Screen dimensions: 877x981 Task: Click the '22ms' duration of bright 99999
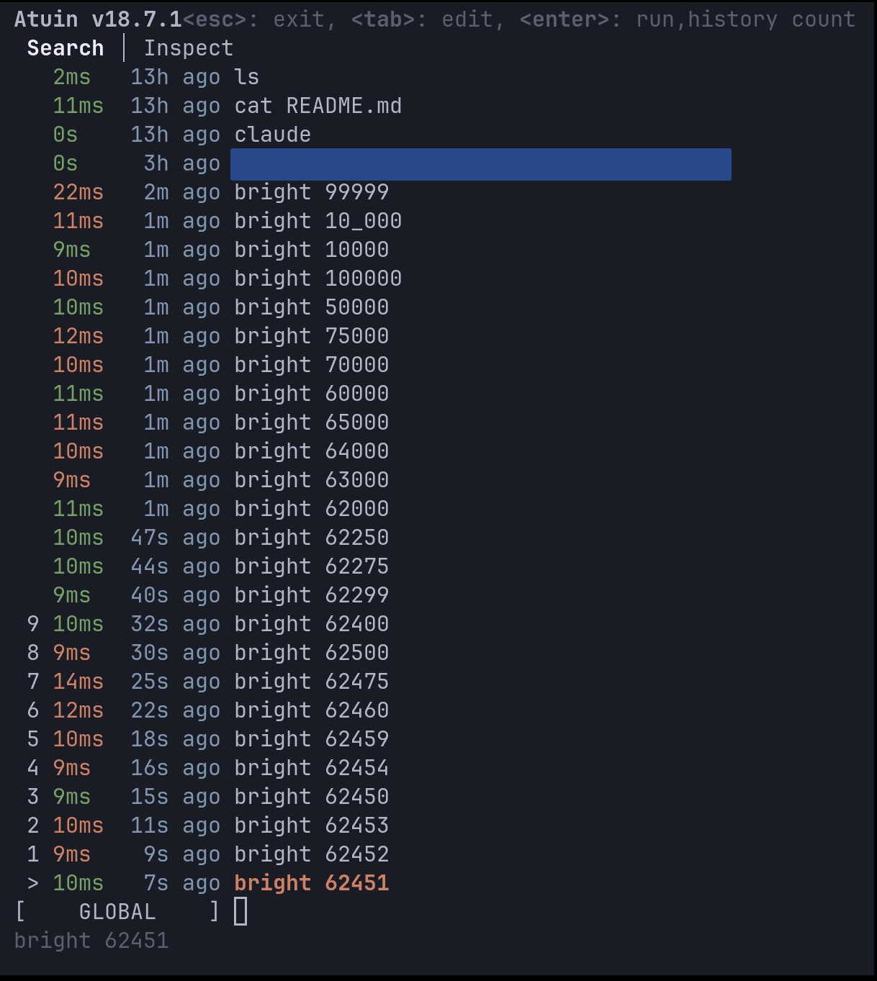pos(78,191)
